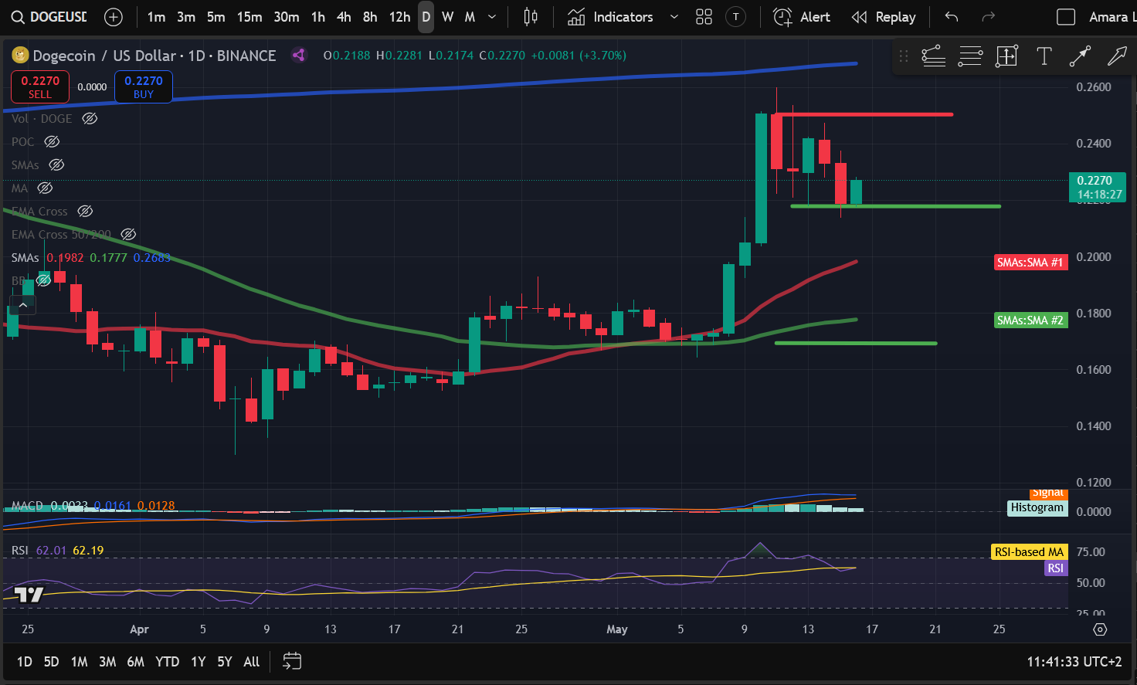This screenshot has height=685, width=1137.
Task: Select the 1m timeframe
Action: 156,17
